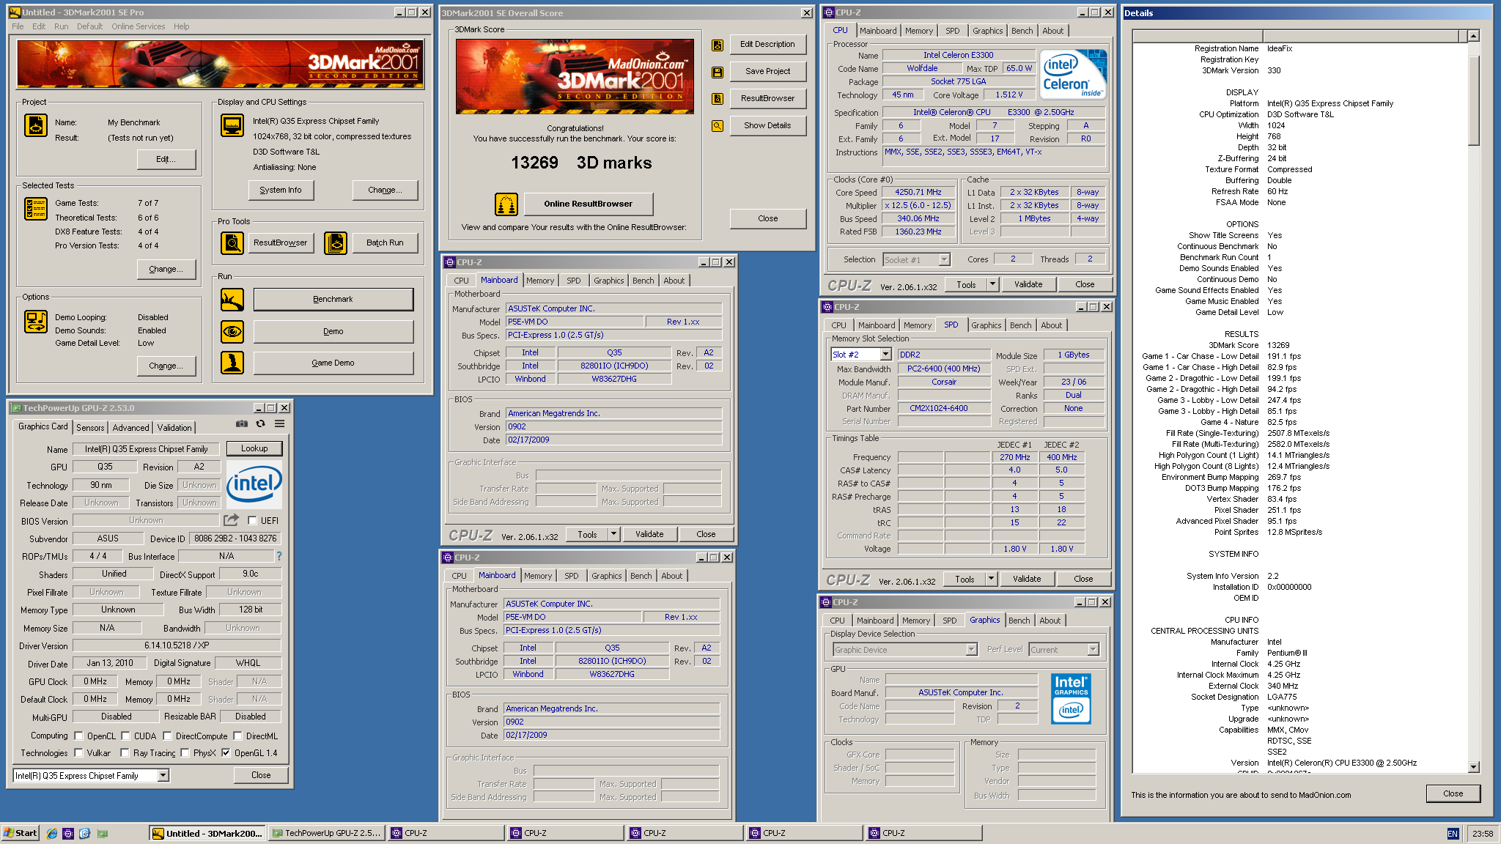Viewport: 1501px width, 844px height.
Task: Click the BIOS export share icon in GPU-Z
Action: pyautogui.click(x=232, y=520)
